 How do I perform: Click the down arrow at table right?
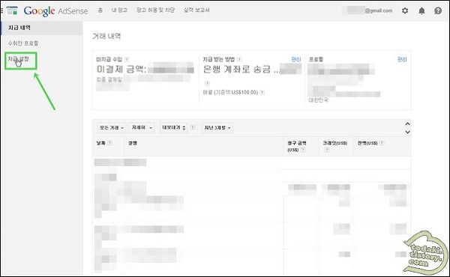tap(407, 132)
